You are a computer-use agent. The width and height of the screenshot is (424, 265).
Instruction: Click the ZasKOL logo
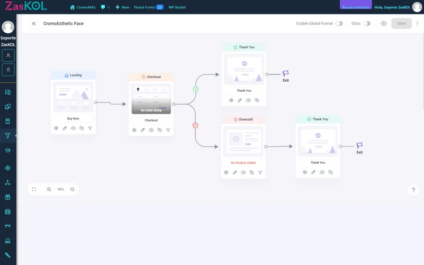(x=26, y=6)
